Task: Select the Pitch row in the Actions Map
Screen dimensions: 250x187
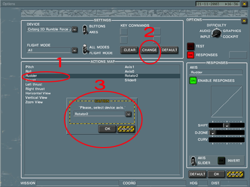Action: click(102, 67)
